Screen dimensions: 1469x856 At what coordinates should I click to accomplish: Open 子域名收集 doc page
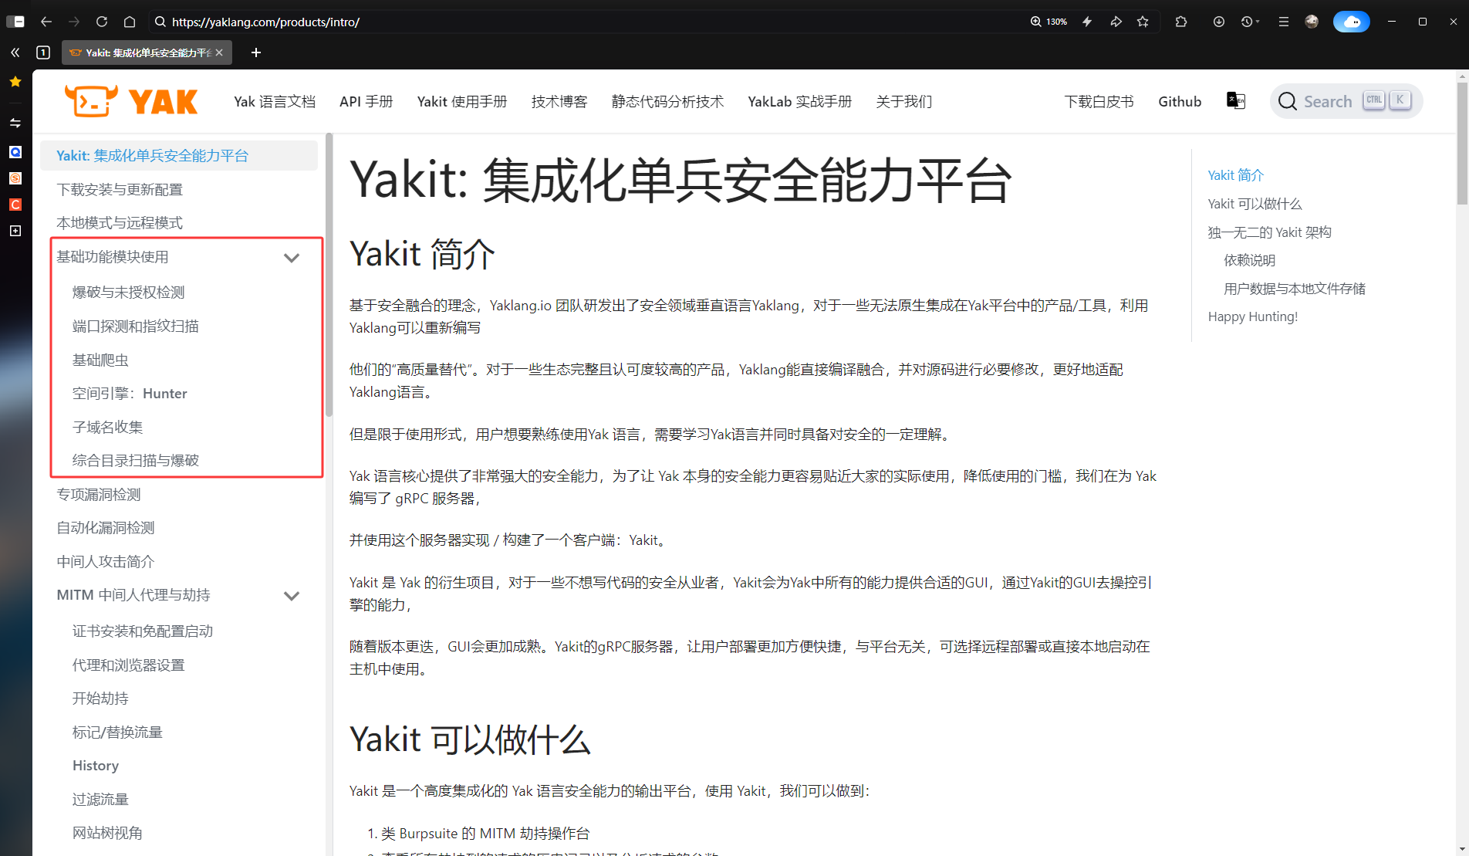pyautogui.click(x=107, y=427)
